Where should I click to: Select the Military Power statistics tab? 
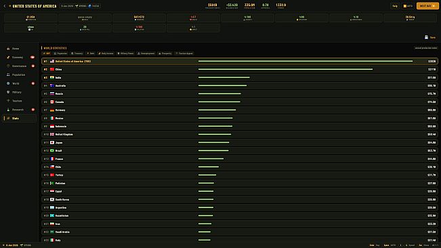[x=125, y=54]
